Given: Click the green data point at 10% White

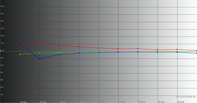Looking at the screenshot, I should tap(20, 54).
